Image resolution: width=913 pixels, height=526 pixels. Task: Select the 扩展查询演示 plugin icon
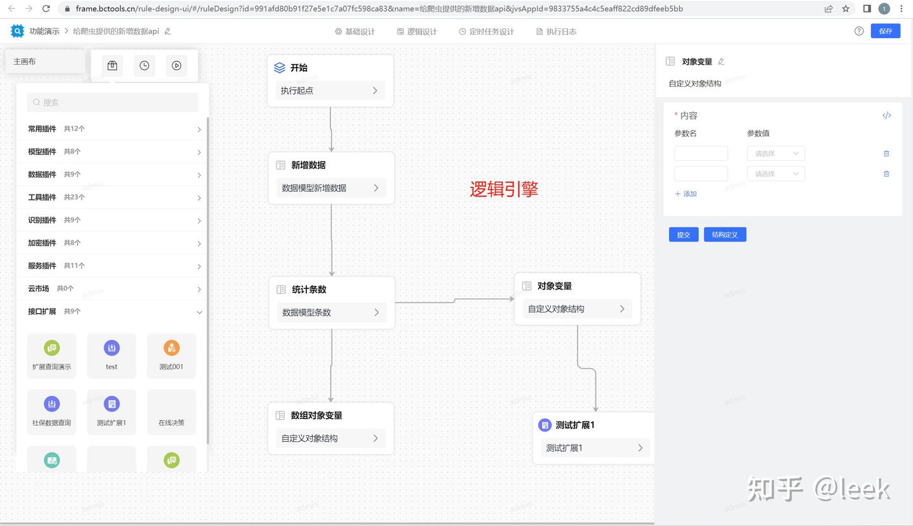click(x=51, y=347)
